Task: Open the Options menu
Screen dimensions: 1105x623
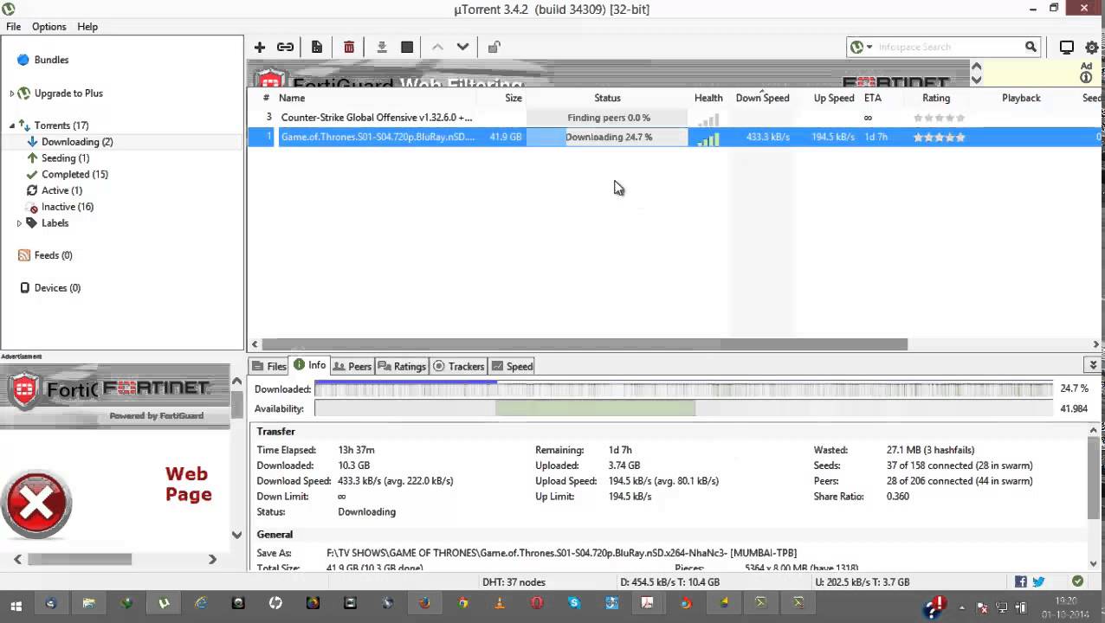Action: click(49, 27)
